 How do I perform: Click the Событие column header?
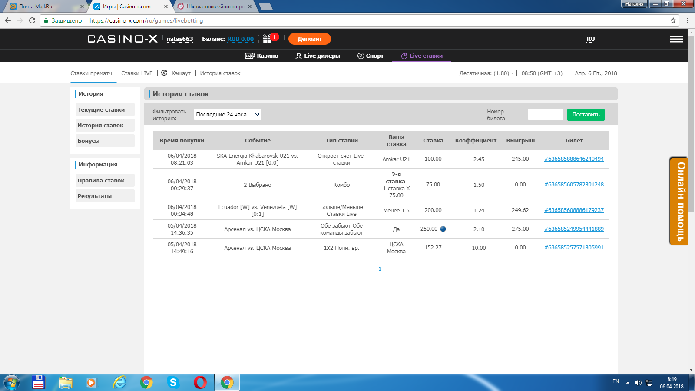(x=258, y=141)
